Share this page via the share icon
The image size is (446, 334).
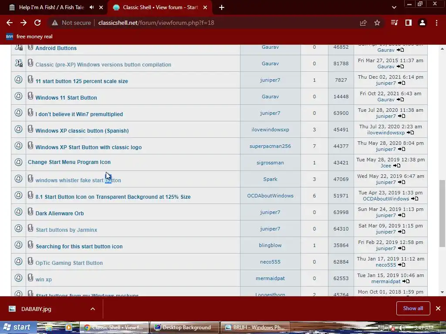[x=363, y=23]
